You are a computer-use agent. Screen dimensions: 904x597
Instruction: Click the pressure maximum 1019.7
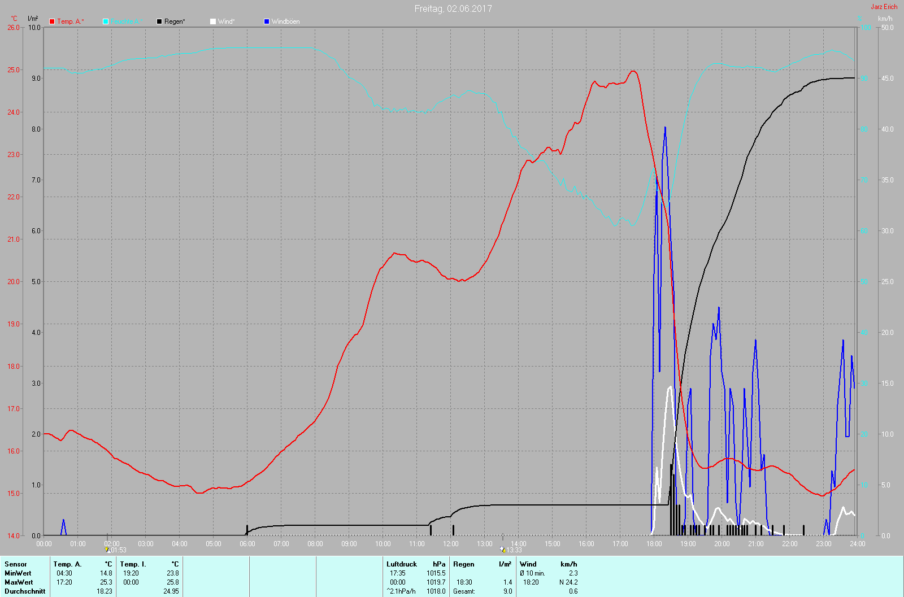click(436, 582)
